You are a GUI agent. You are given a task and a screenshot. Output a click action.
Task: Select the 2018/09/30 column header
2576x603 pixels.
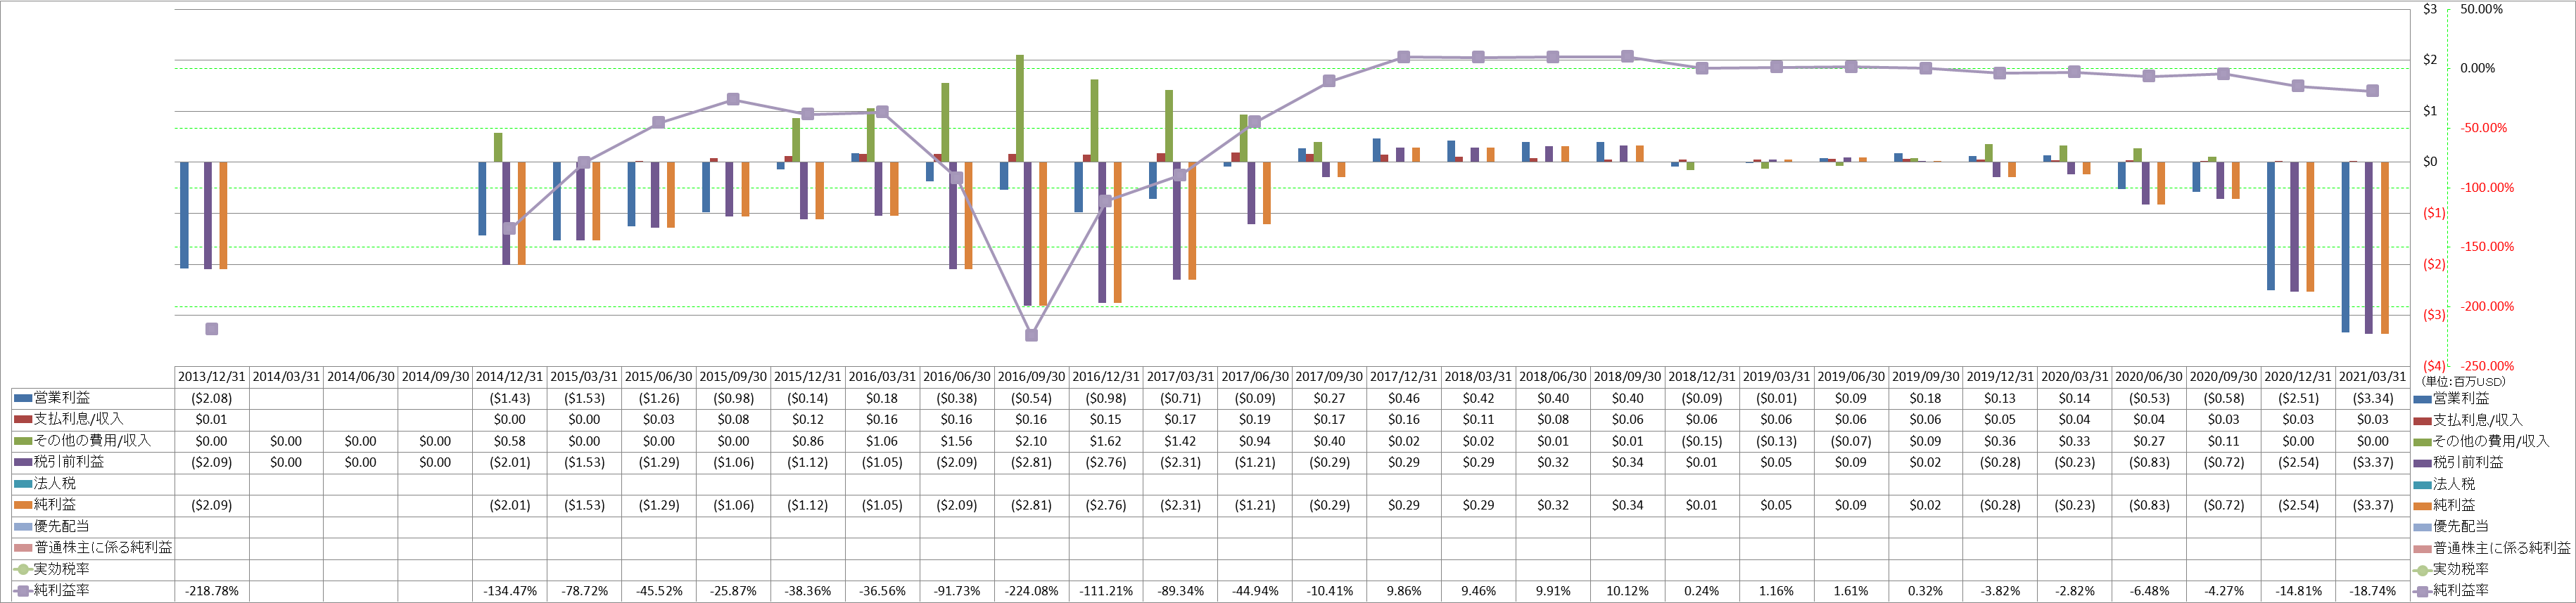[1627, 377]
